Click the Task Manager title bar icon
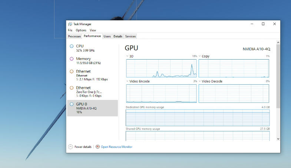Viewport: 291px width, 168px height. pyautogui.click(x=70, y=24)
